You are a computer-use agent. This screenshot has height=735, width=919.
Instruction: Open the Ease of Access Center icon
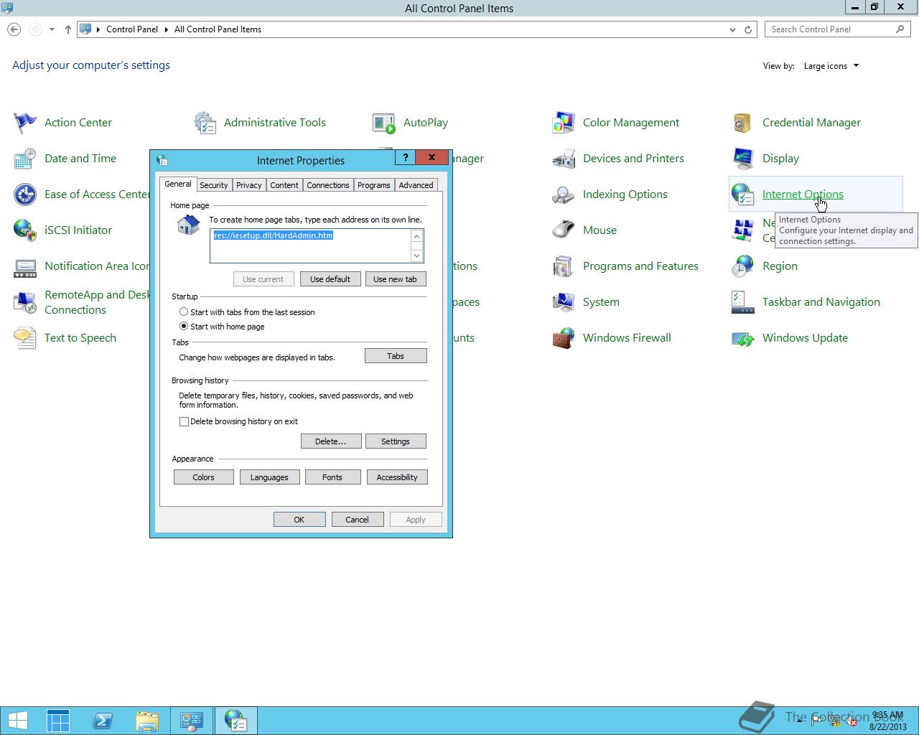click(25, 195)
